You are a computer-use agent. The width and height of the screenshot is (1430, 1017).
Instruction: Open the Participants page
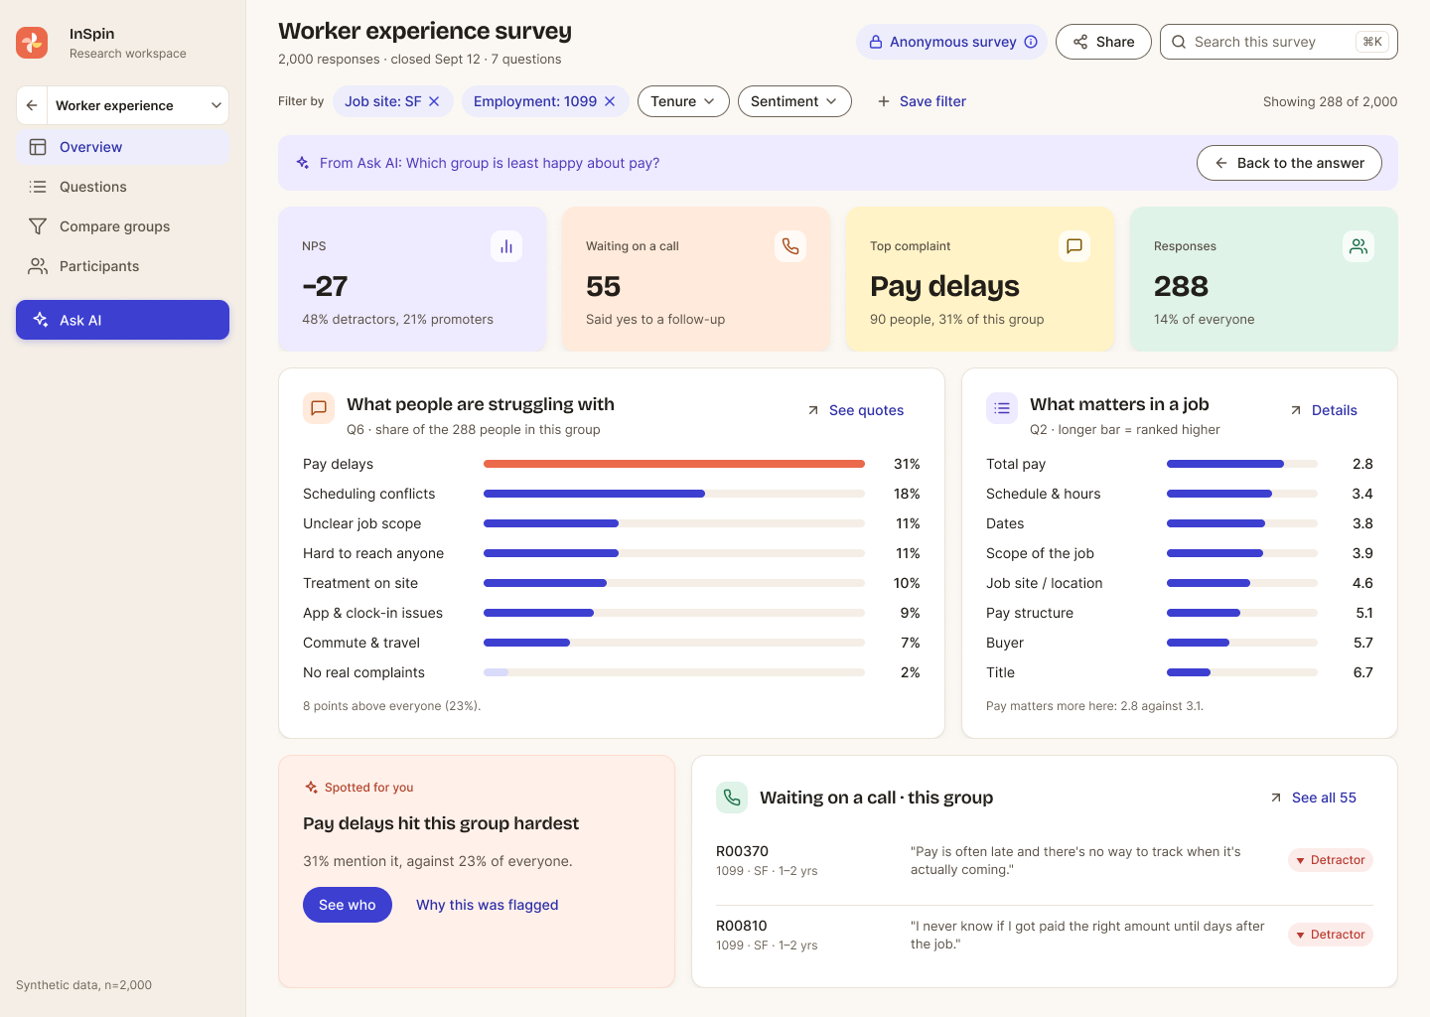pos(123,266)
